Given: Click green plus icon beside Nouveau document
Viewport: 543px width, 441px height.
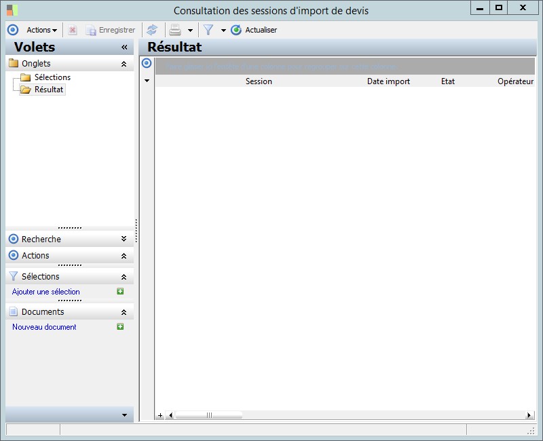Looking at the screenshot, I should (x=120, y=327).
